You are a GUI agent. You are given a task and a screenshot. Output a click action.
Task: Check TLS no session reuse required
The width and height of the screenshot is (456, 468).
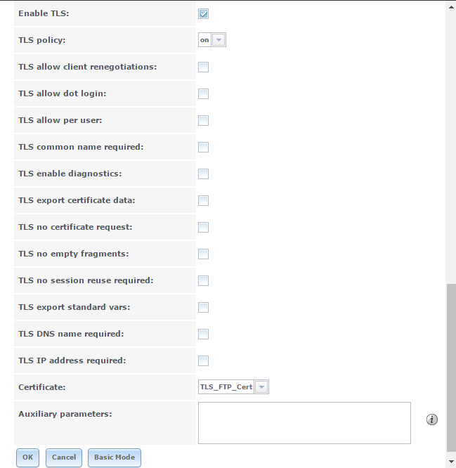pyautogui.click(x=203, y=280)
